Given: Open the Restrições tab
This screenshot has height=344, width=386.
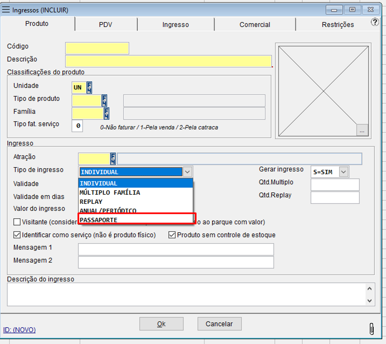Looking at the screenshot, I should point(338,25).
